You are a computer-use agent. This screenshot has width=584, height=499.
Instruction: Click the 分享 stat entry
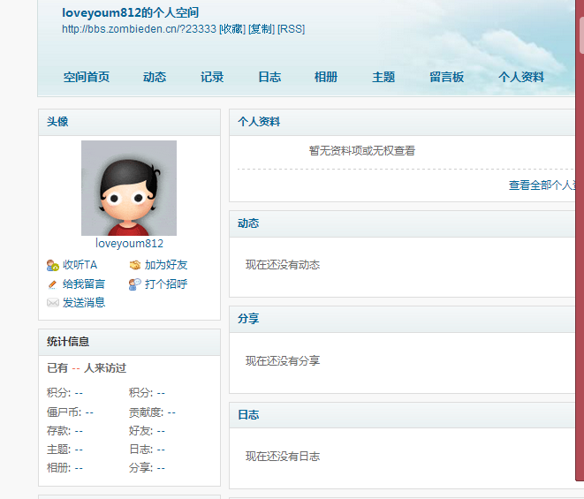coord(147,468)
